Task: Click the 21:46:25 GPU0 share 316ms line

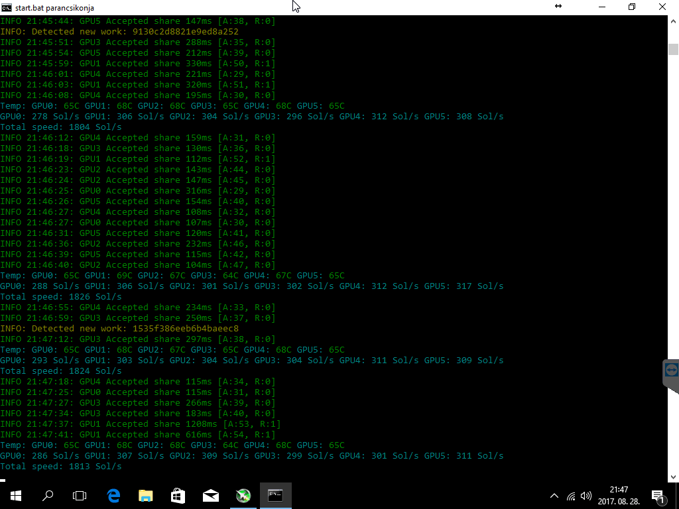Action: pos(138,191)
